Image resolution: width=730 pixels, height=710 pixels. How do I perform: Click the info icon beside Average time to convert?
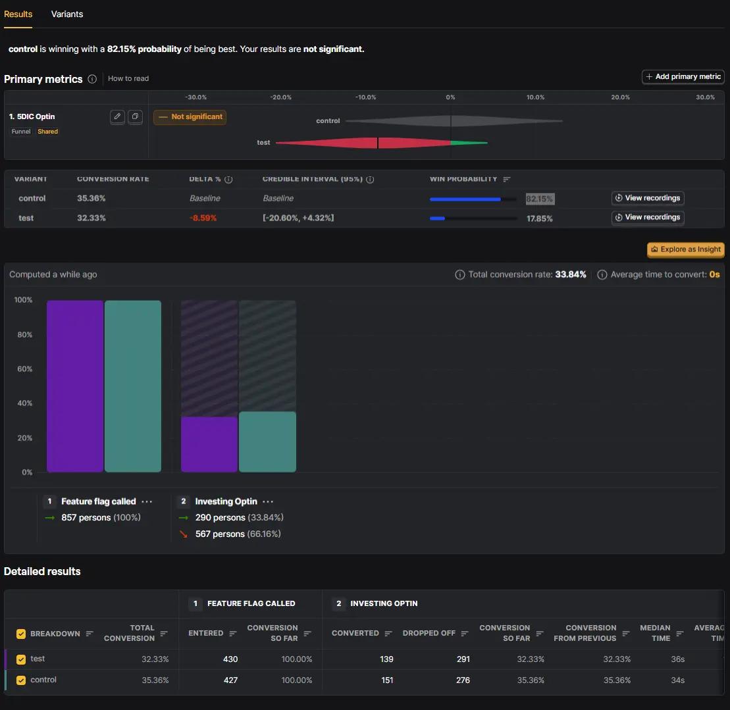[602, 274]
